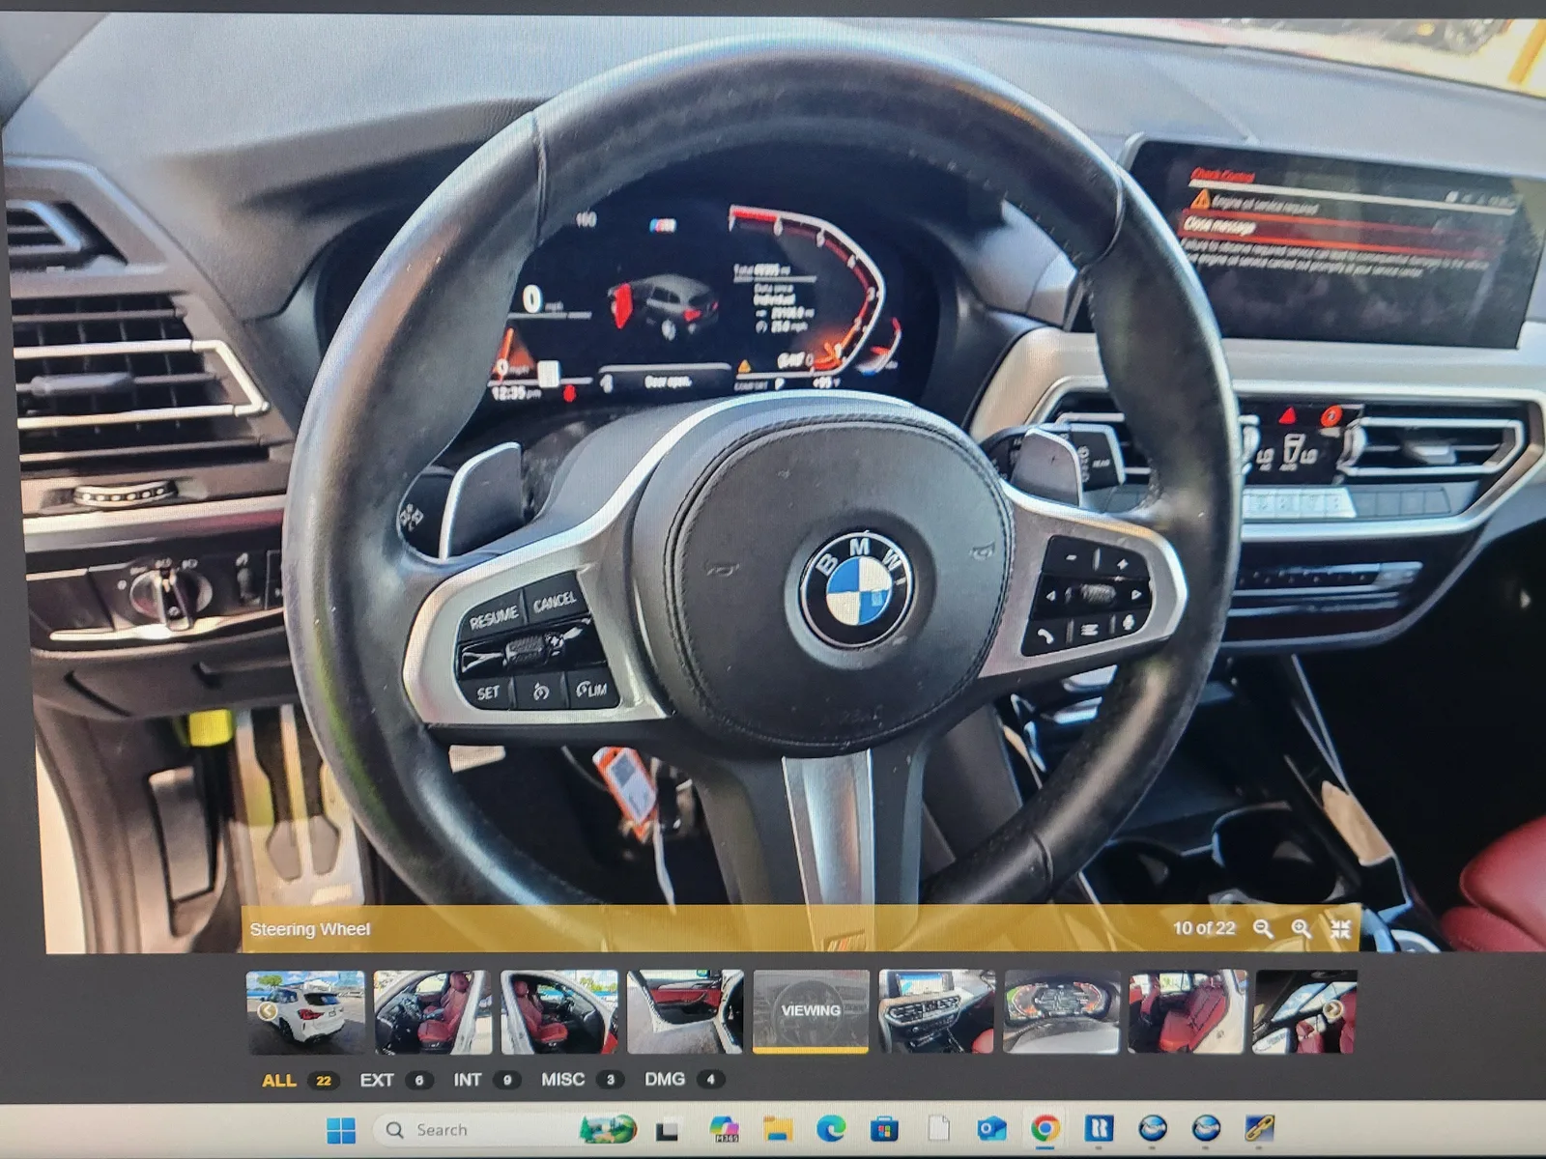
Task: Open the second blue globe app in taskbar
Action: (1206, 1127)
